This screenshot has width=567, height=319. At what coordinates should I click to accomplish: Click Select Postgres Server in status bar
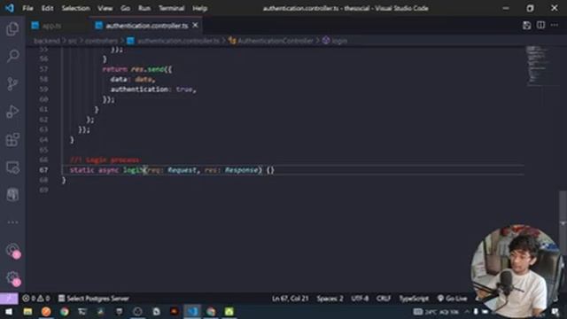tap(94, 299)
